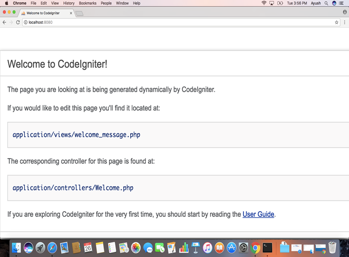Click the Welcome to CodeIgniter! heading
Screen dimensions: 349x257
[x=57, y=64]
